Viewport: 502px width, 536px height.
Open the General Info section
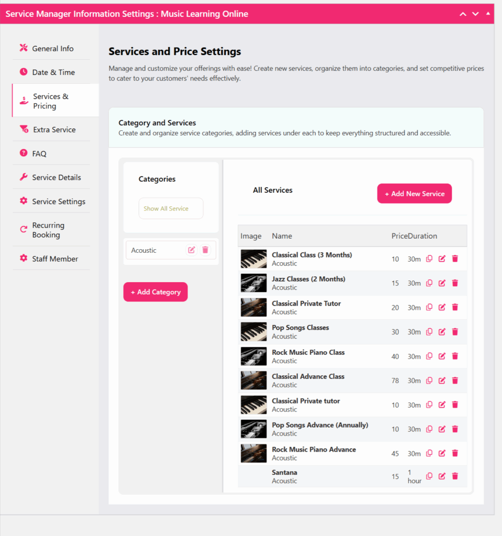click(52, 48)
